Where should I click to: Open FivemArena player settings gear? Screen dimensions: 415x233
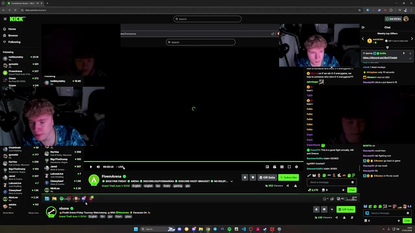point(296,167)
